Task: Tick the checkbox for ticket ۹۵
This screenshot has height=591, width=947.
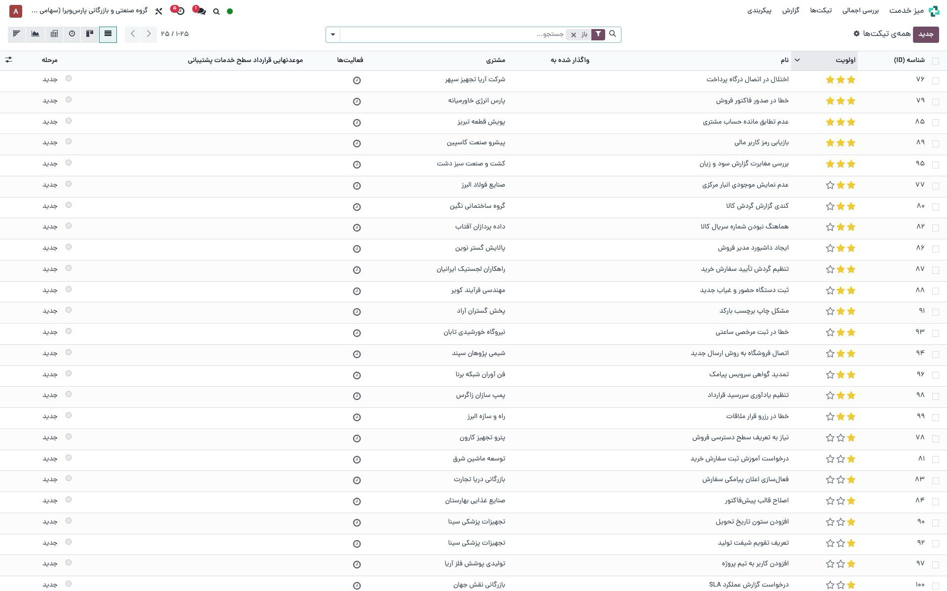Action: pos(936,164)
